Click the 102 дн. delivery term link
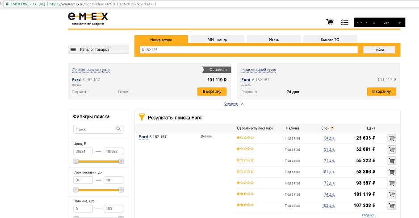The image size is (419, 218). pyautogui.click(x=328, y=206)
